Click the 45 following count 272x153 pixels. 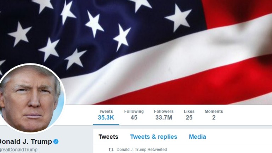pyautogui.click(x=134, y=118)
